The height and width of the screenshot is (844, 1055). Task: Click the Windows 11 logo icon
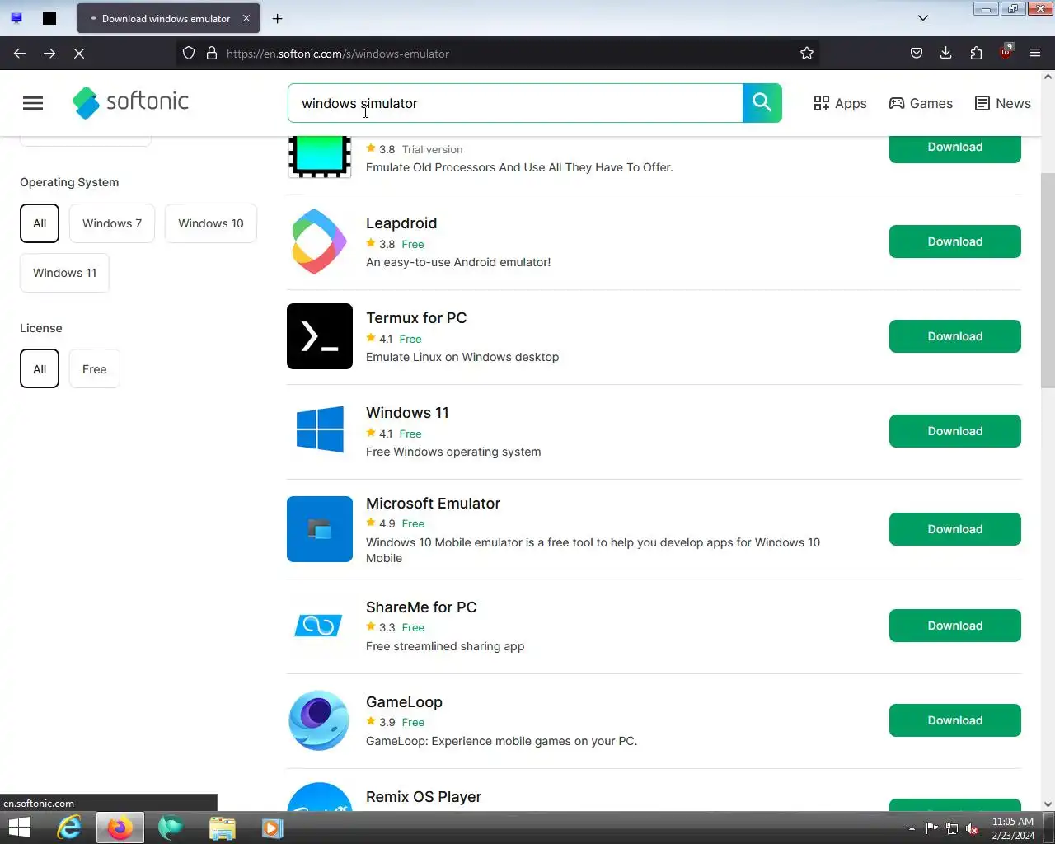coord(320,429)
